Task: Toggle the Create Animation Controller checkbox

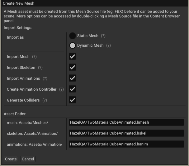Action: pyautogui.click(x=73, y=89)
